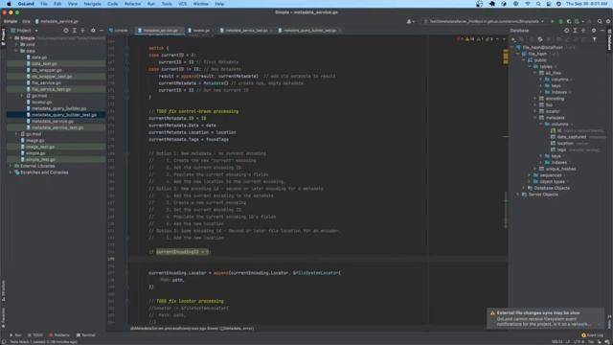Open Search Everywhere magnifier in toolbar
The height and width of the screenshot is (345, 613).
click(x=600, y=21)
